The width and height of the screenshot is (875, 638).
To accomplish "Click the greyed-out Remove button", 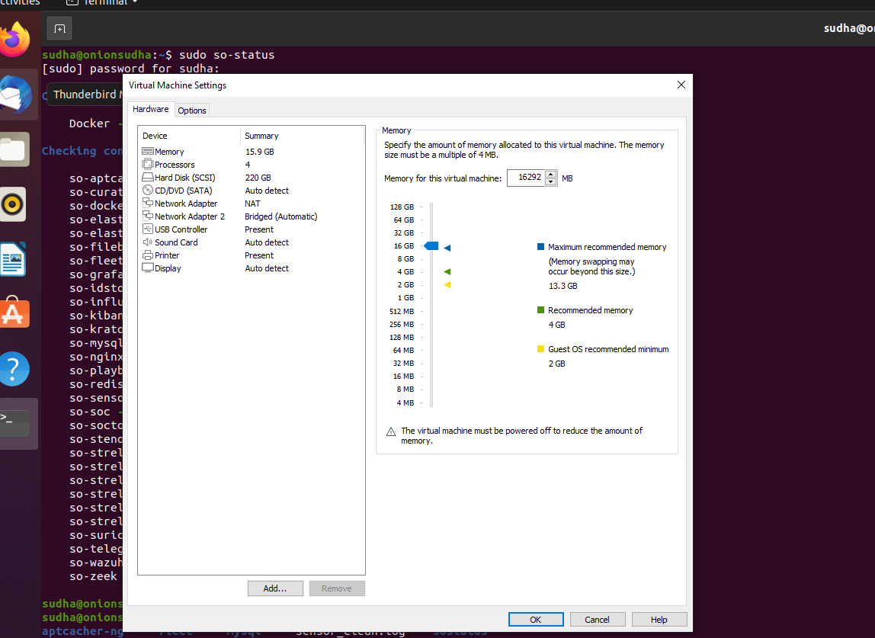I will coord(336,588).
